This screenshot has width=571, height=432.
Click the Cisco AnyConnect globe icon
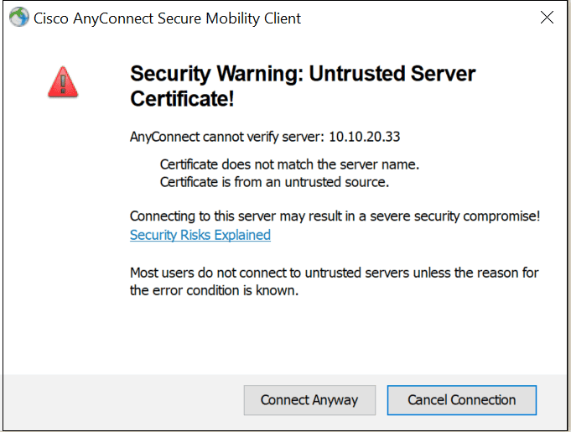click(19, 17)
